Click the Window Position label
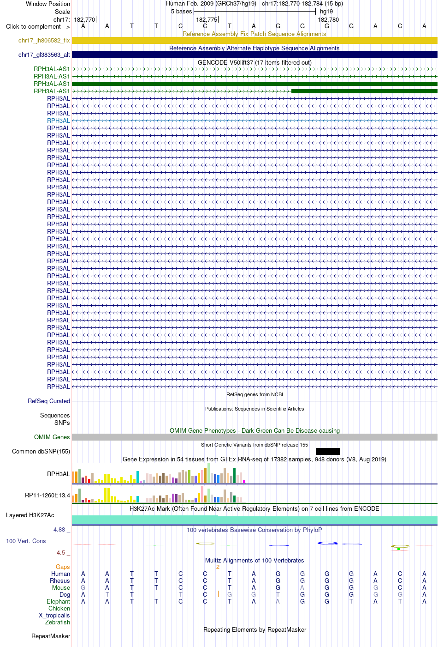The image size is (438, 647). (48, 4)
